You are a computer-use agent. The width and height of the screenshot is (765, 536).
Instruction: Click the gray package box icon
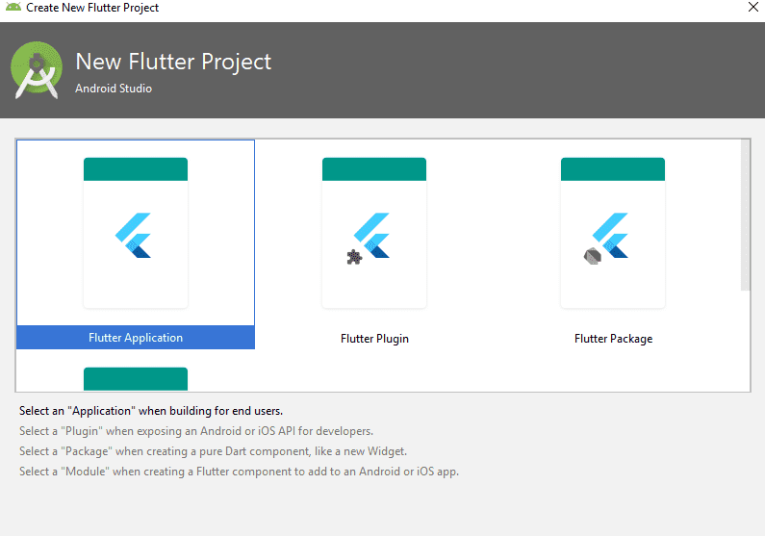point(593,256)
